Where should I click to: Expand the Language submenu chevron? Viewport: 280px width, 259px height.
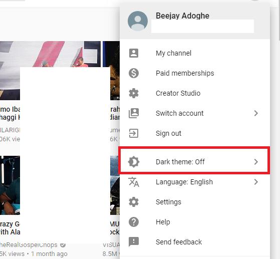[x=256, y=182]
